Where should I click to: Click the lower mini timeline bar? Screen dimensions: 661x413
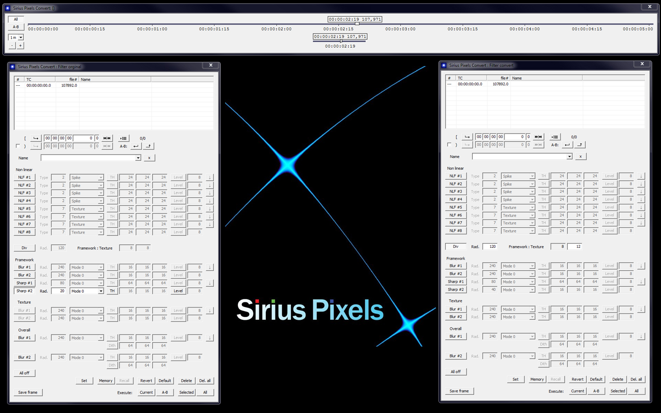click(x=339, y=41)
